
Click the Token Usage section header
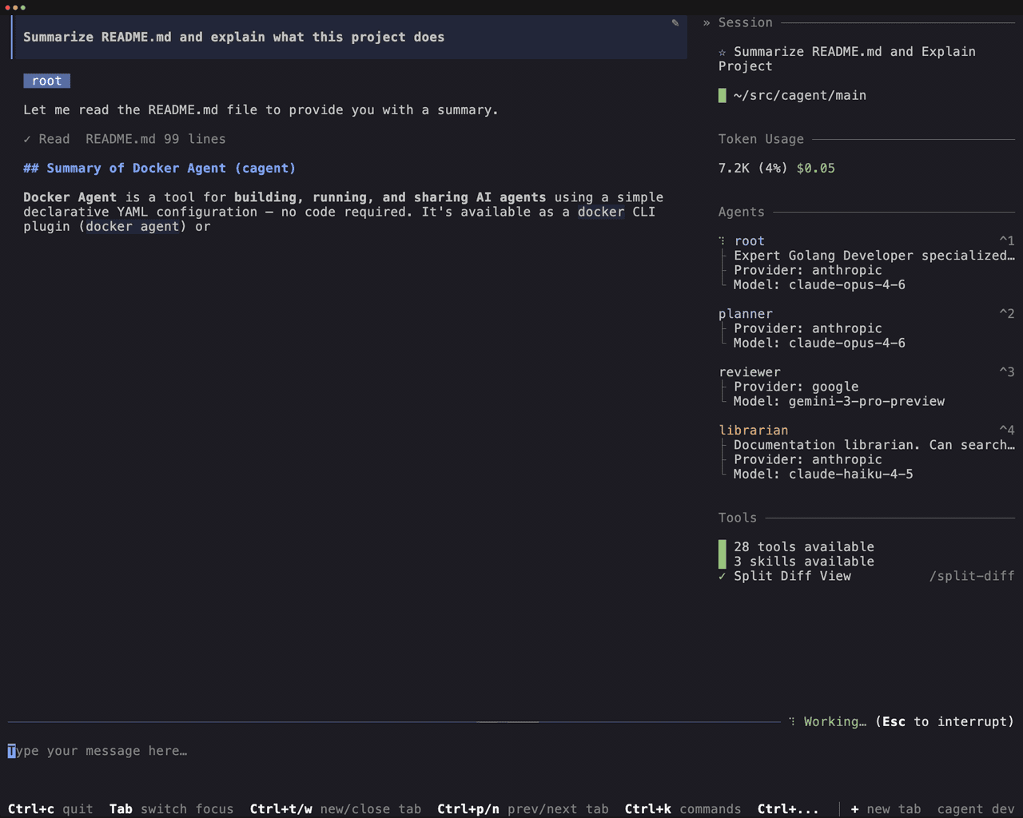pos(761,139)
